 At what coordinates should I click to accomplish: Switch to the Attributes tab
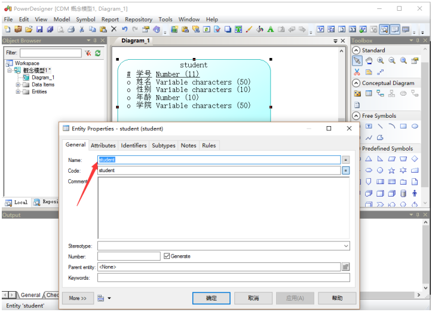(x=103, y=145)
